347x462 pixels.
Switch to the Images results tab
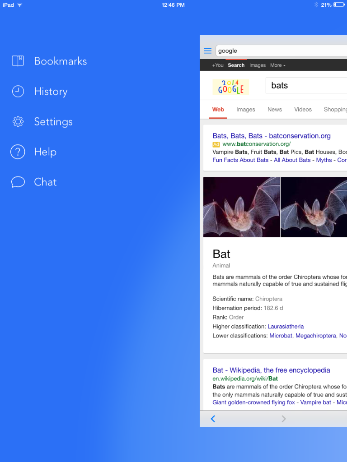(245, 110)
